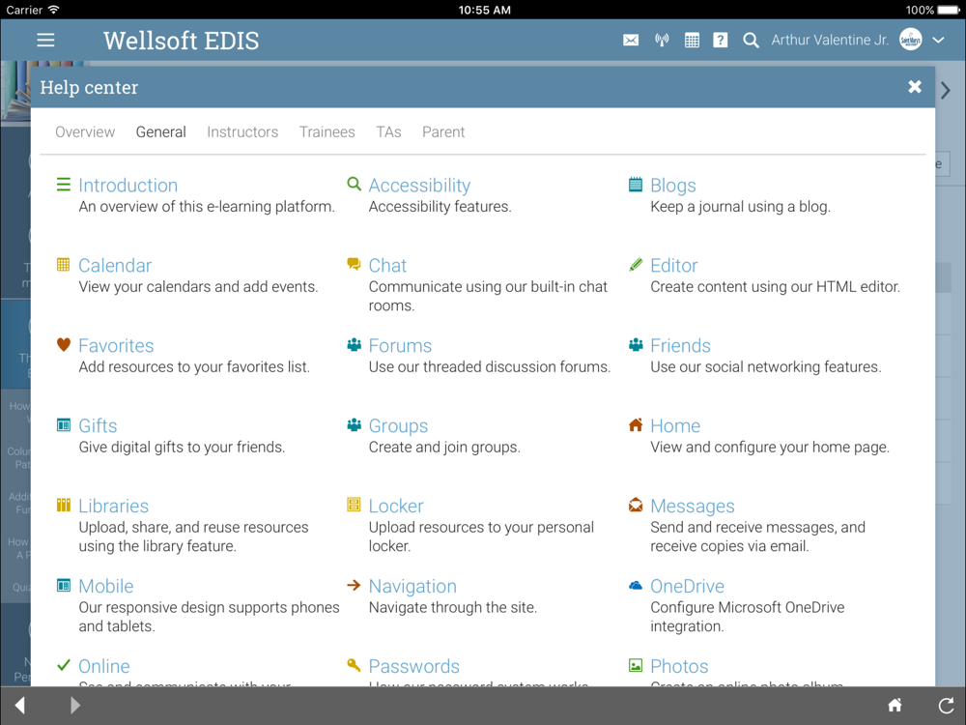Open the hamburger navigation menu
Image resolution: width=966 pixels, height=725 pixels.
(x=45, y=40)
